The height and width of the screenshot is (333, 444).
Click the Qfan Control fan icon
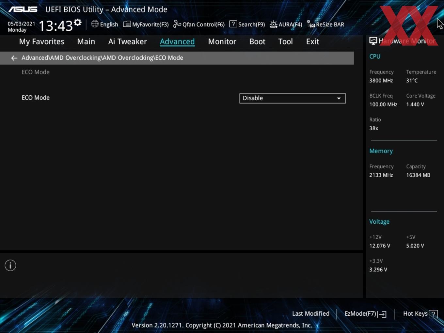(177, 24)
